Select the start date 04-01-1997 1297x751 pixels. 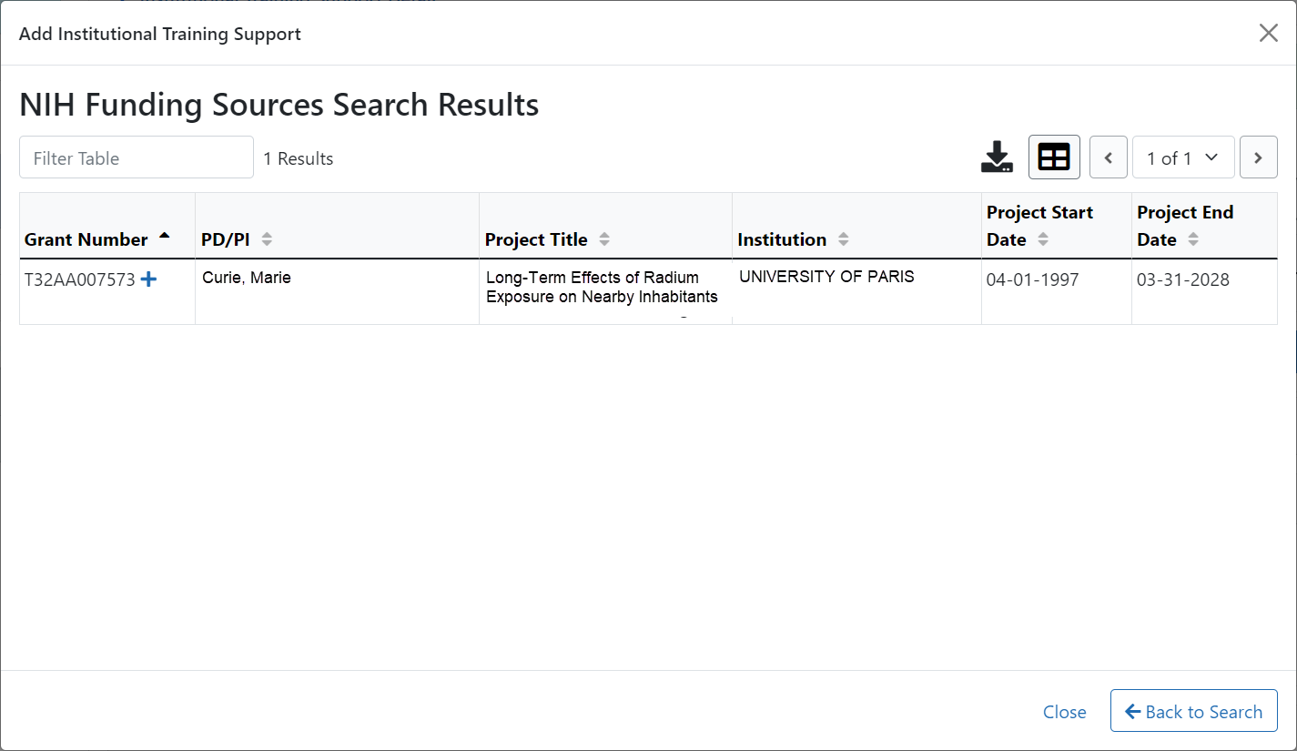1032,279
